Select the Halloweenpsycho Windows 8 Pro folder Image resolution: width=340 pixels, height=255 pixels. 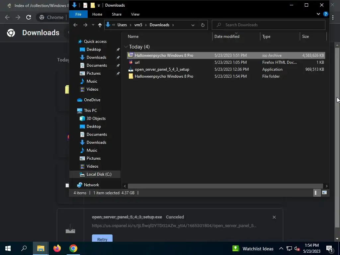tap(226, 76)
